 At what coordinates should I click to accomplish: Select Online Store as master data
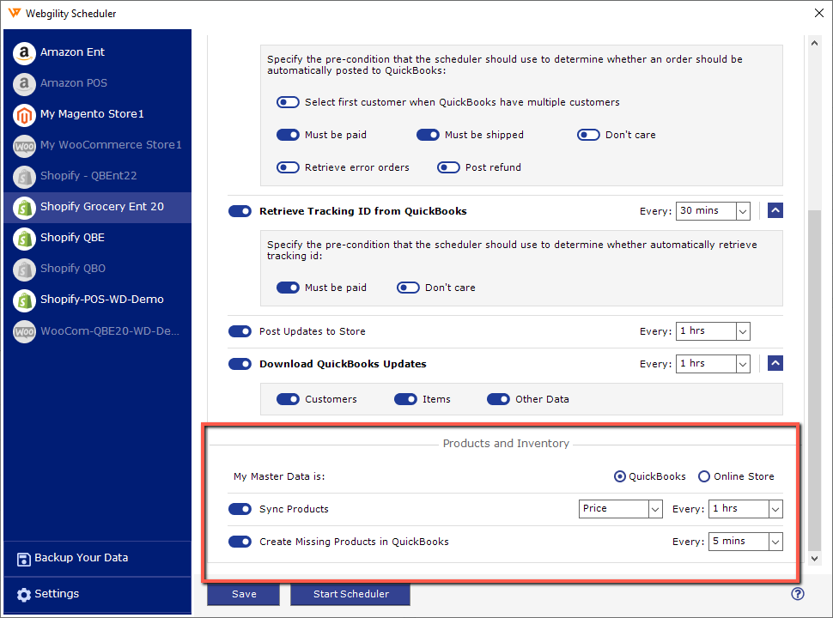tap(704, 476)
